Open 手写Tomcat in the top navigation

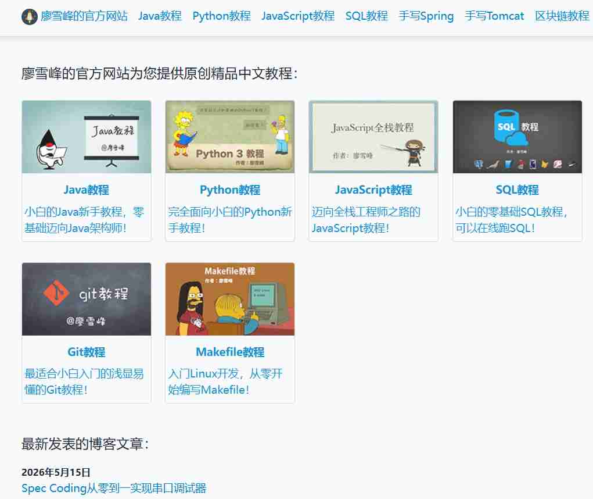pyautogui.click(x=494, y=16)
